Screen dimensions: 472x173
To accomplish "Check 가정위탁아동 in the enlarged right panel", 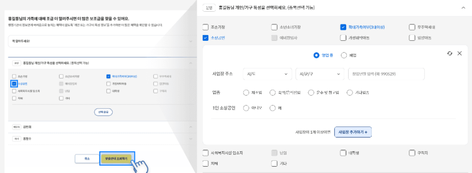I will click(343, 38).
